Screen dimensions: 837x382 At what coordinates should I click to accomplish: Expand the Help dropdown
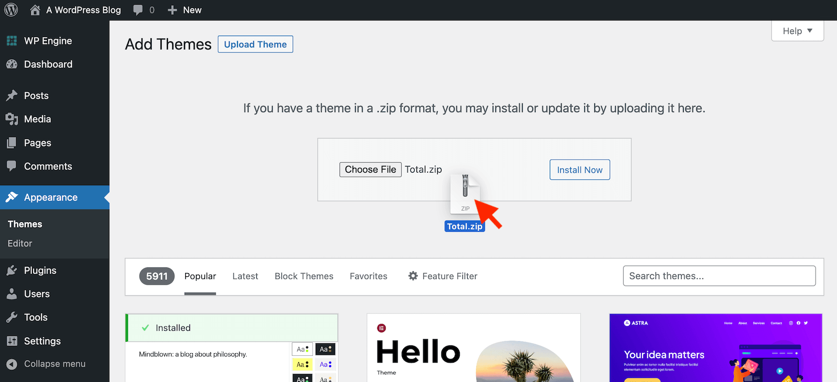(797, 31)
